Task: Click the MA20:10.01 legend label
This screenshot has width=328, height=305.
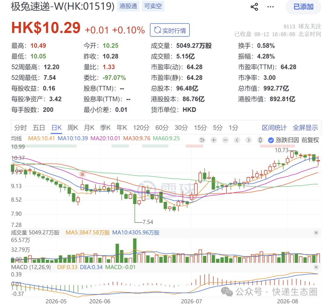Action: click(105, 139)
